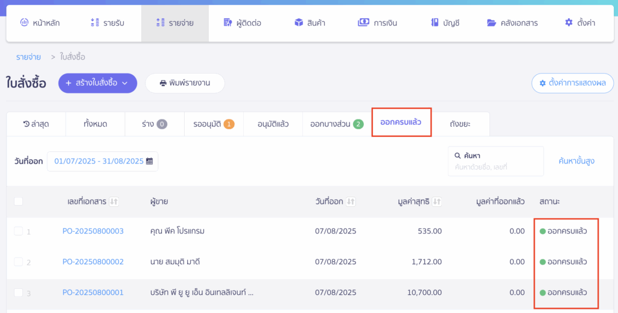Image resolution: width=618 pixels, height=313 pixels.
Task: Switch to the อนุมัติแล้ว tab
Action: 273,124
